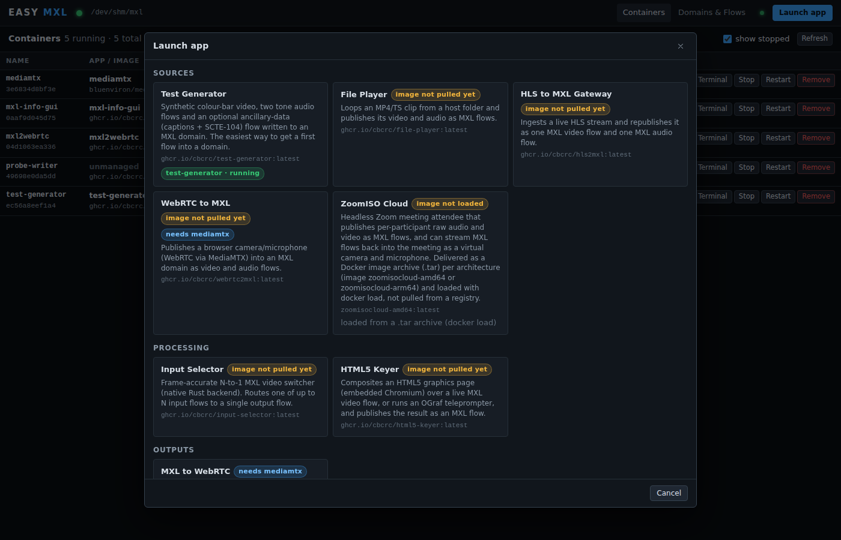Click the Launch app button in header
Screen dimensions: 841x540
pyautogui.click(x=803, y=13)
